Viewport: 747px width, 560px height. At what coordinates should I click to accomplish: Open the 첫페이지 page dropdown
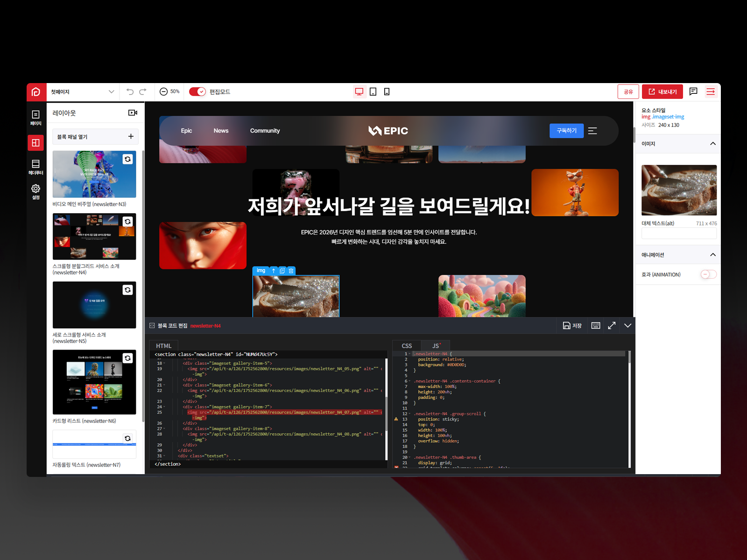point(82,92)
